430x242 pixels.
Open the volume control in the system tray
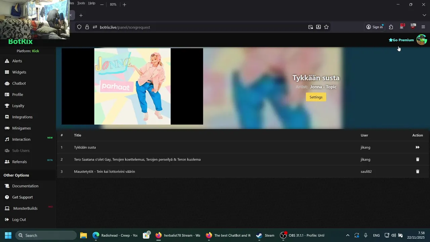394,235
